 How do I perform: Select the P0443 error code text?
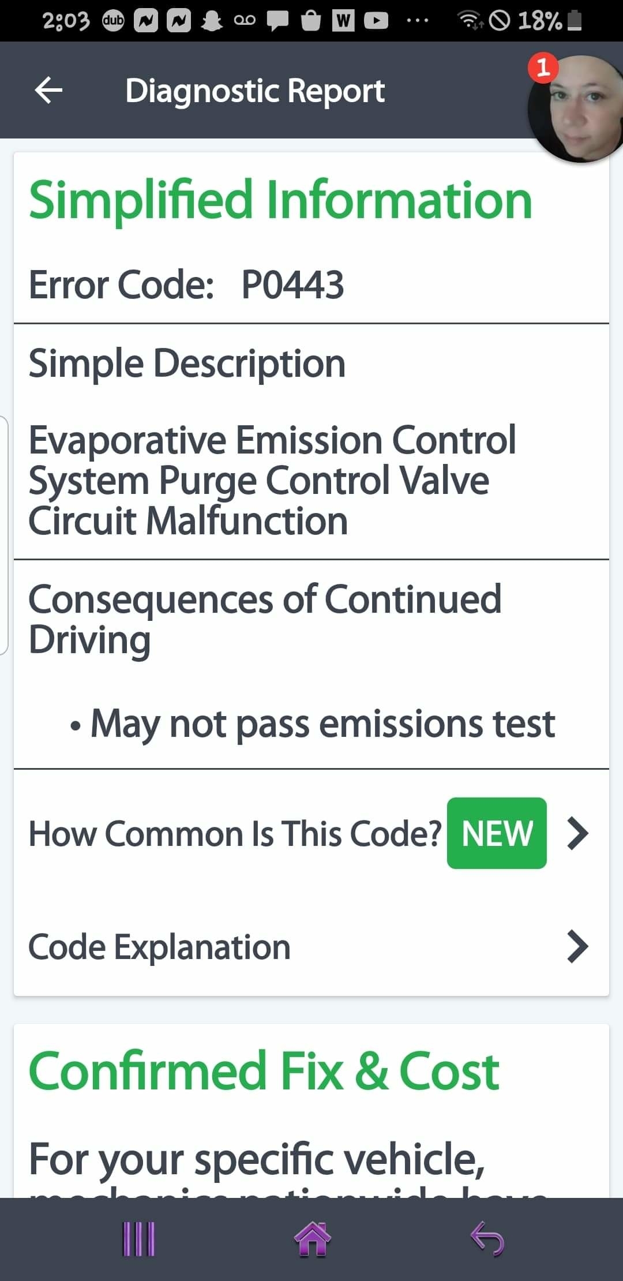pyautogui.click(x=292, y=285)
